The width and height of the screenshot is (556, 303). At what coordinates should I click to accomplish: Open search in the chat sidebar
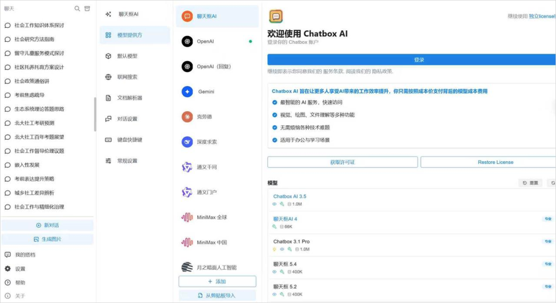coord(77,9)
